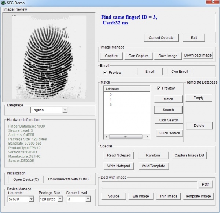Screen dimensions: 220x213
Task: Click the Random button
Action: pos(153,155)
